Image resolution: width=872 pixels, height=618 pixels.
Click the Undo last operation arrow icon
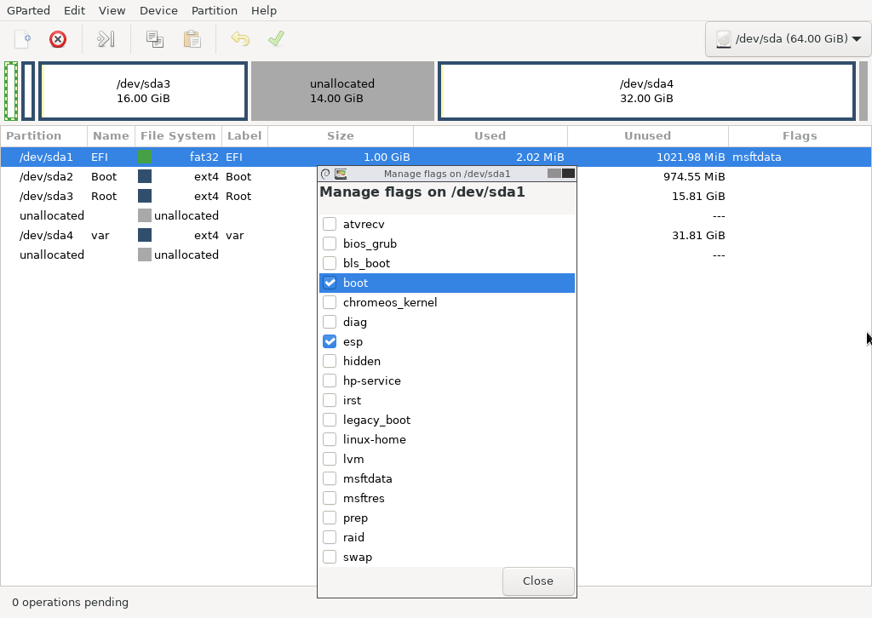click(240, 39)
